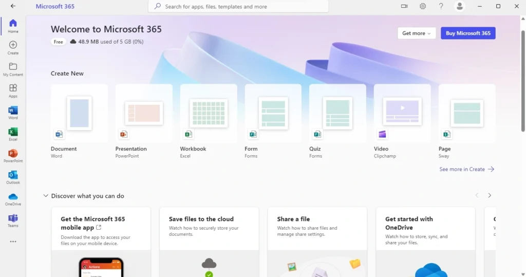Open the camera/meet now icon
This screenshot has height=277, width=526.
(404, 6)
